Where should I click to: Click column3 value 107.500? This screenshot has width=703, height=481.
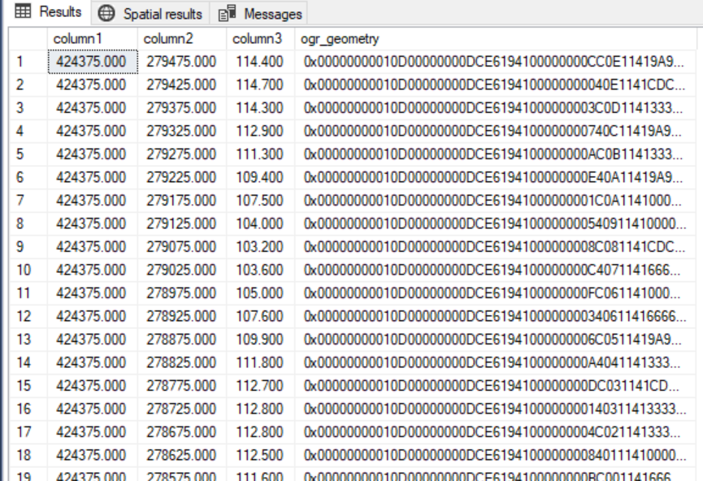pyautogui.click(x=261, y=201)
